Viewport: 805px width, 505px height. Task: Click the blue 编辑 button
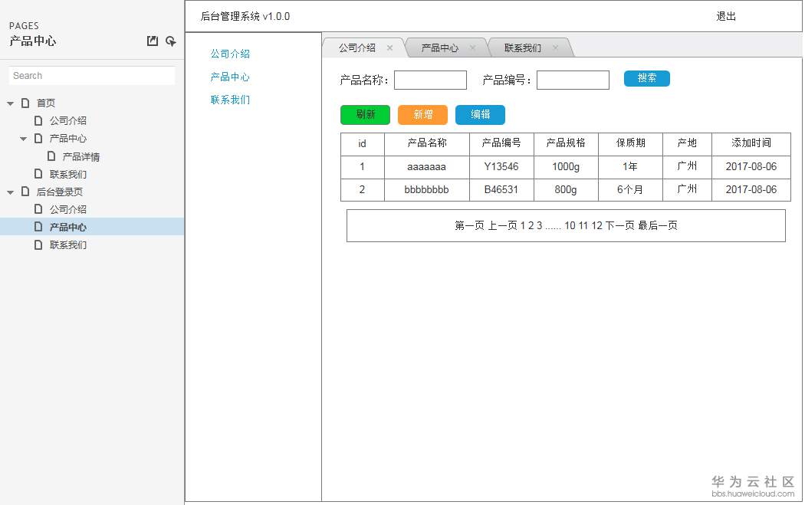480,114
